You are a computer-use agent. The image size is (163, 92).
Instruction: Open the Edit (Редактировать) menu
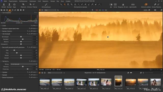13,1
